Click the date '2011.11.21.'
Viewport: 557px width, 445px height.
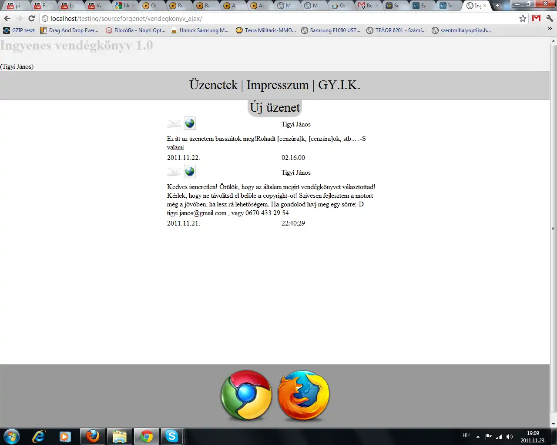click(x=184, y=223)
